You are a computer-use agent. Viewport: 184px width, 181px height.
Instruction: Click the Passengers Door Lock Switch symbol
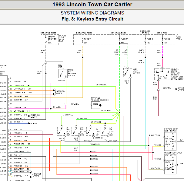pyautogui.click(x=170, y=165)
